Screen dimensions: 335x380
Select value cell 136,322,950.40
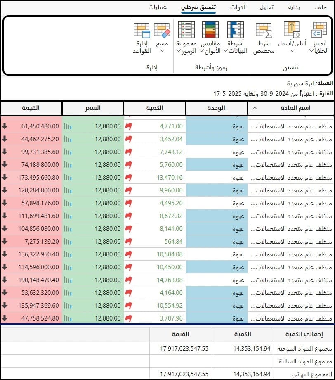pyautogui.click(x=31, y=254)
